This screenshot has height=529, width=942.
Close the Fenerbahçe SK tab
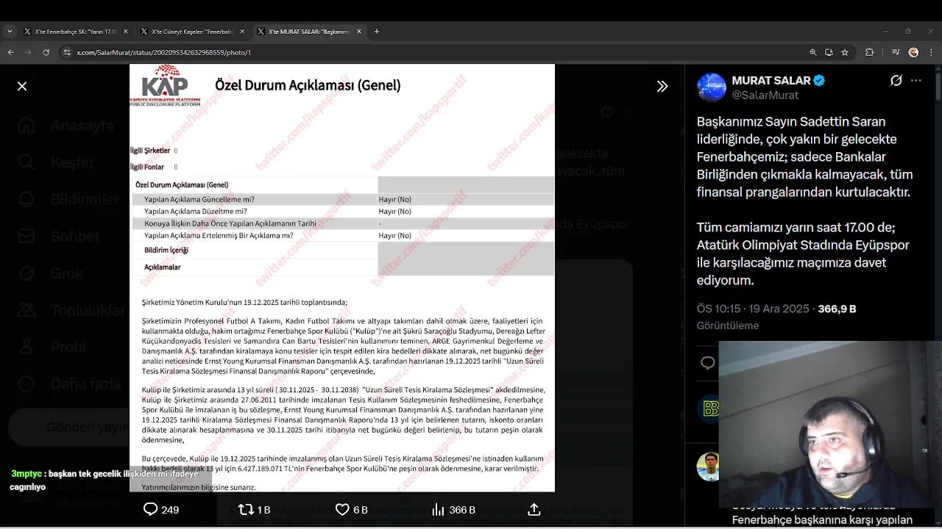(126, 32)
